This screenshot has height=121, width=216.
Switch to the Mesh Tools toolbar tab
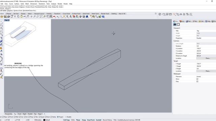(x=95, y=14)
